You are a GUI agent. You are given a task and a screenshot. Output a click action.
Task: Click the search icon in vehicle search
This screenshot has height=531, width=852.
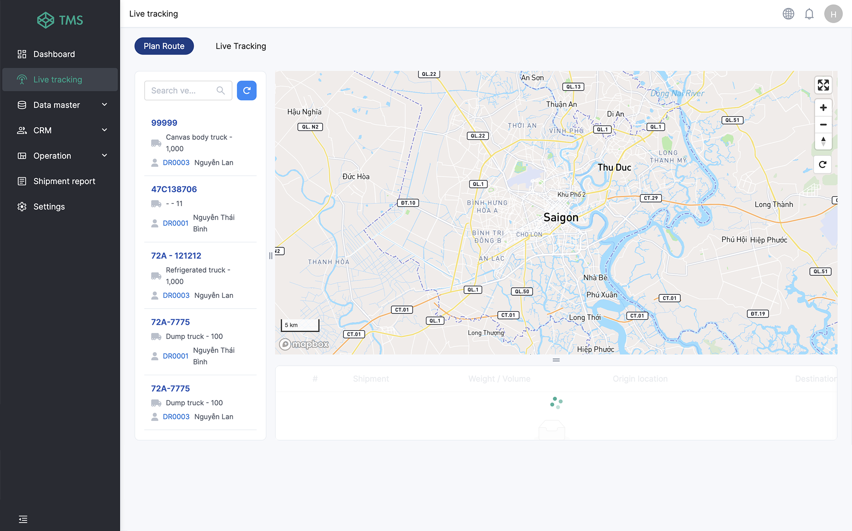coord(221,91)
